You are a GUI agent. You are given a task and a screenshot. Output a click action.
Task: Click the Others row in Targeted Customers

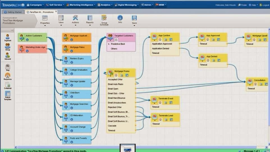point(121,49)
